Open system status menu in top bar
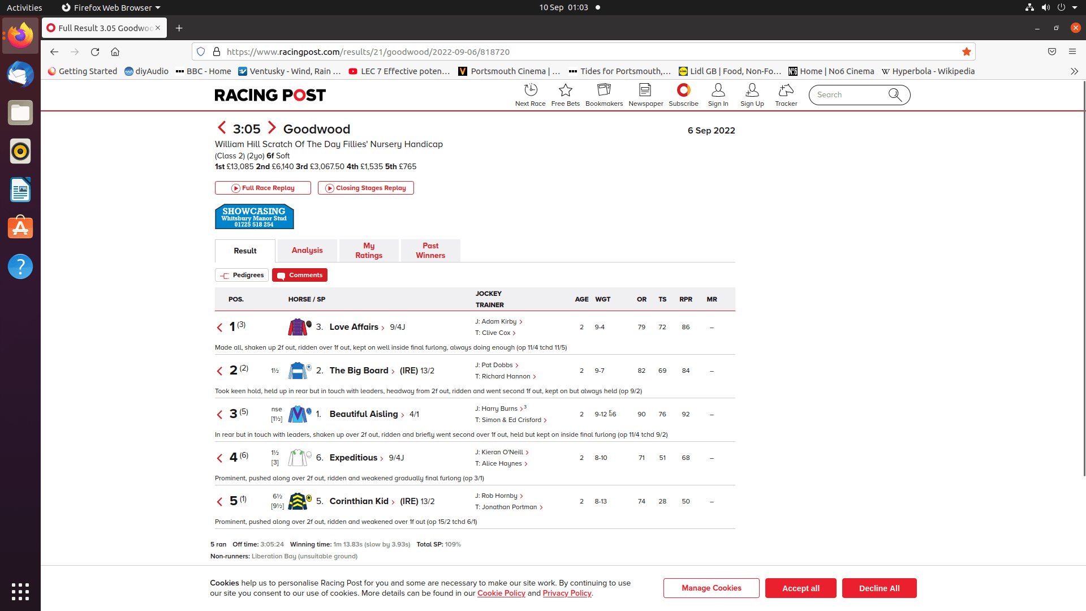This screenshot has width=1086, height=611. click(x=1051, y=7)
